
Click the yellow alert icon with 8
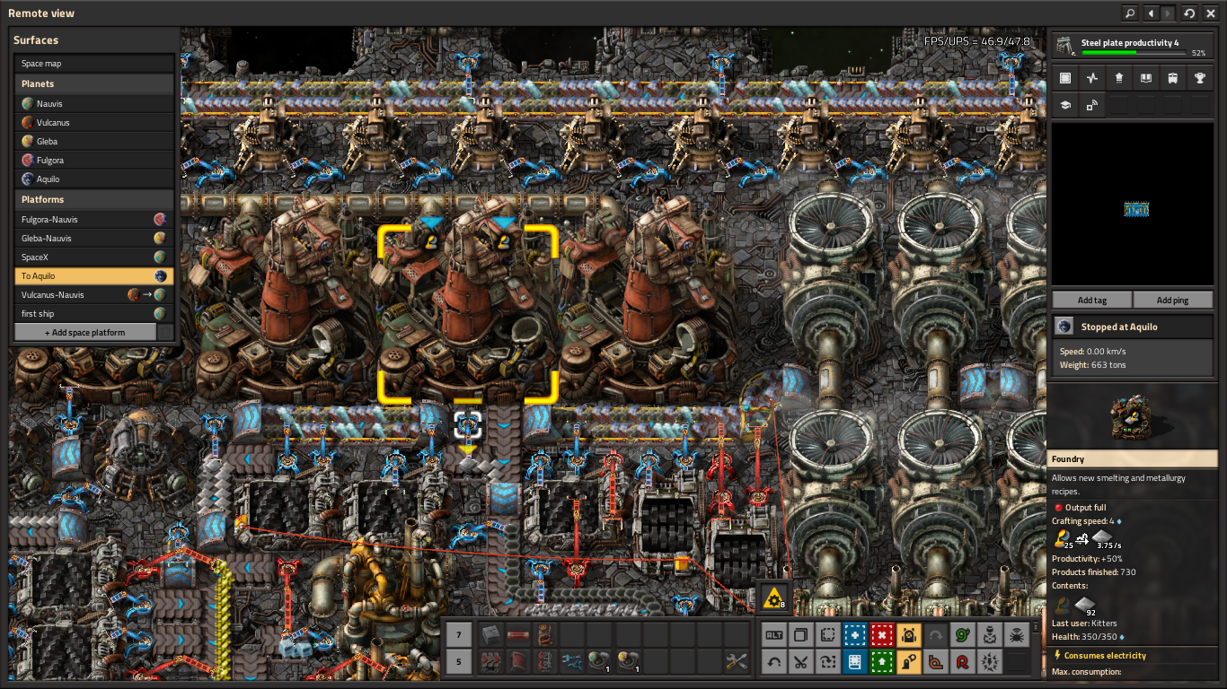pyautogui.click(x=773, y=597)
